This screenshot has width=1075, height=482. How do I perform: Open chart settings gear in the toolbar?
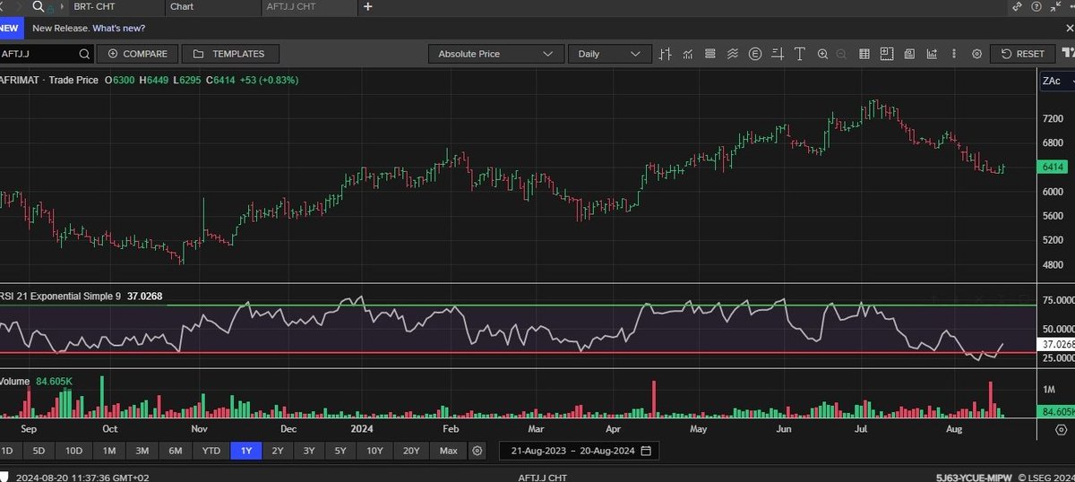tap(977, 54)
